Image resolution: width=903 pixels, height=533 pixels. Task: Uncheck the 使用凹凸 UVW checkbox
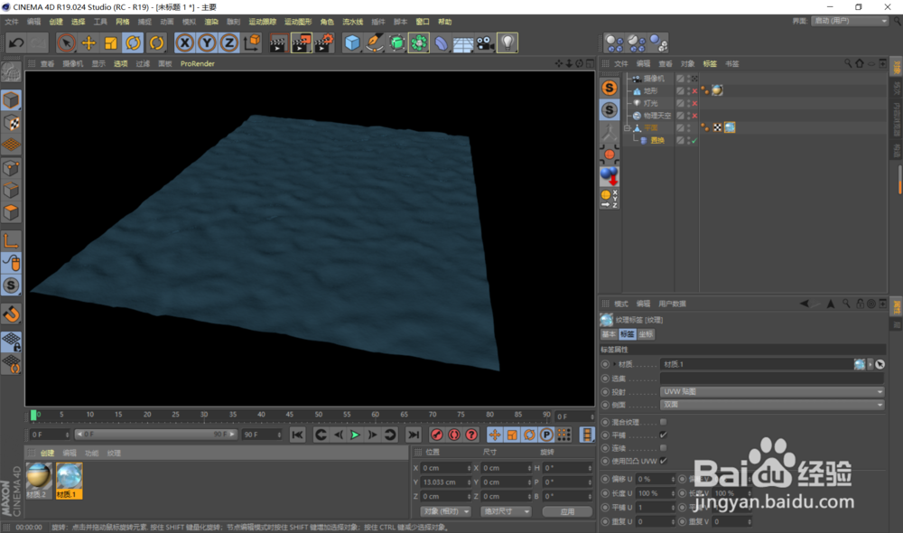[664, 461]
